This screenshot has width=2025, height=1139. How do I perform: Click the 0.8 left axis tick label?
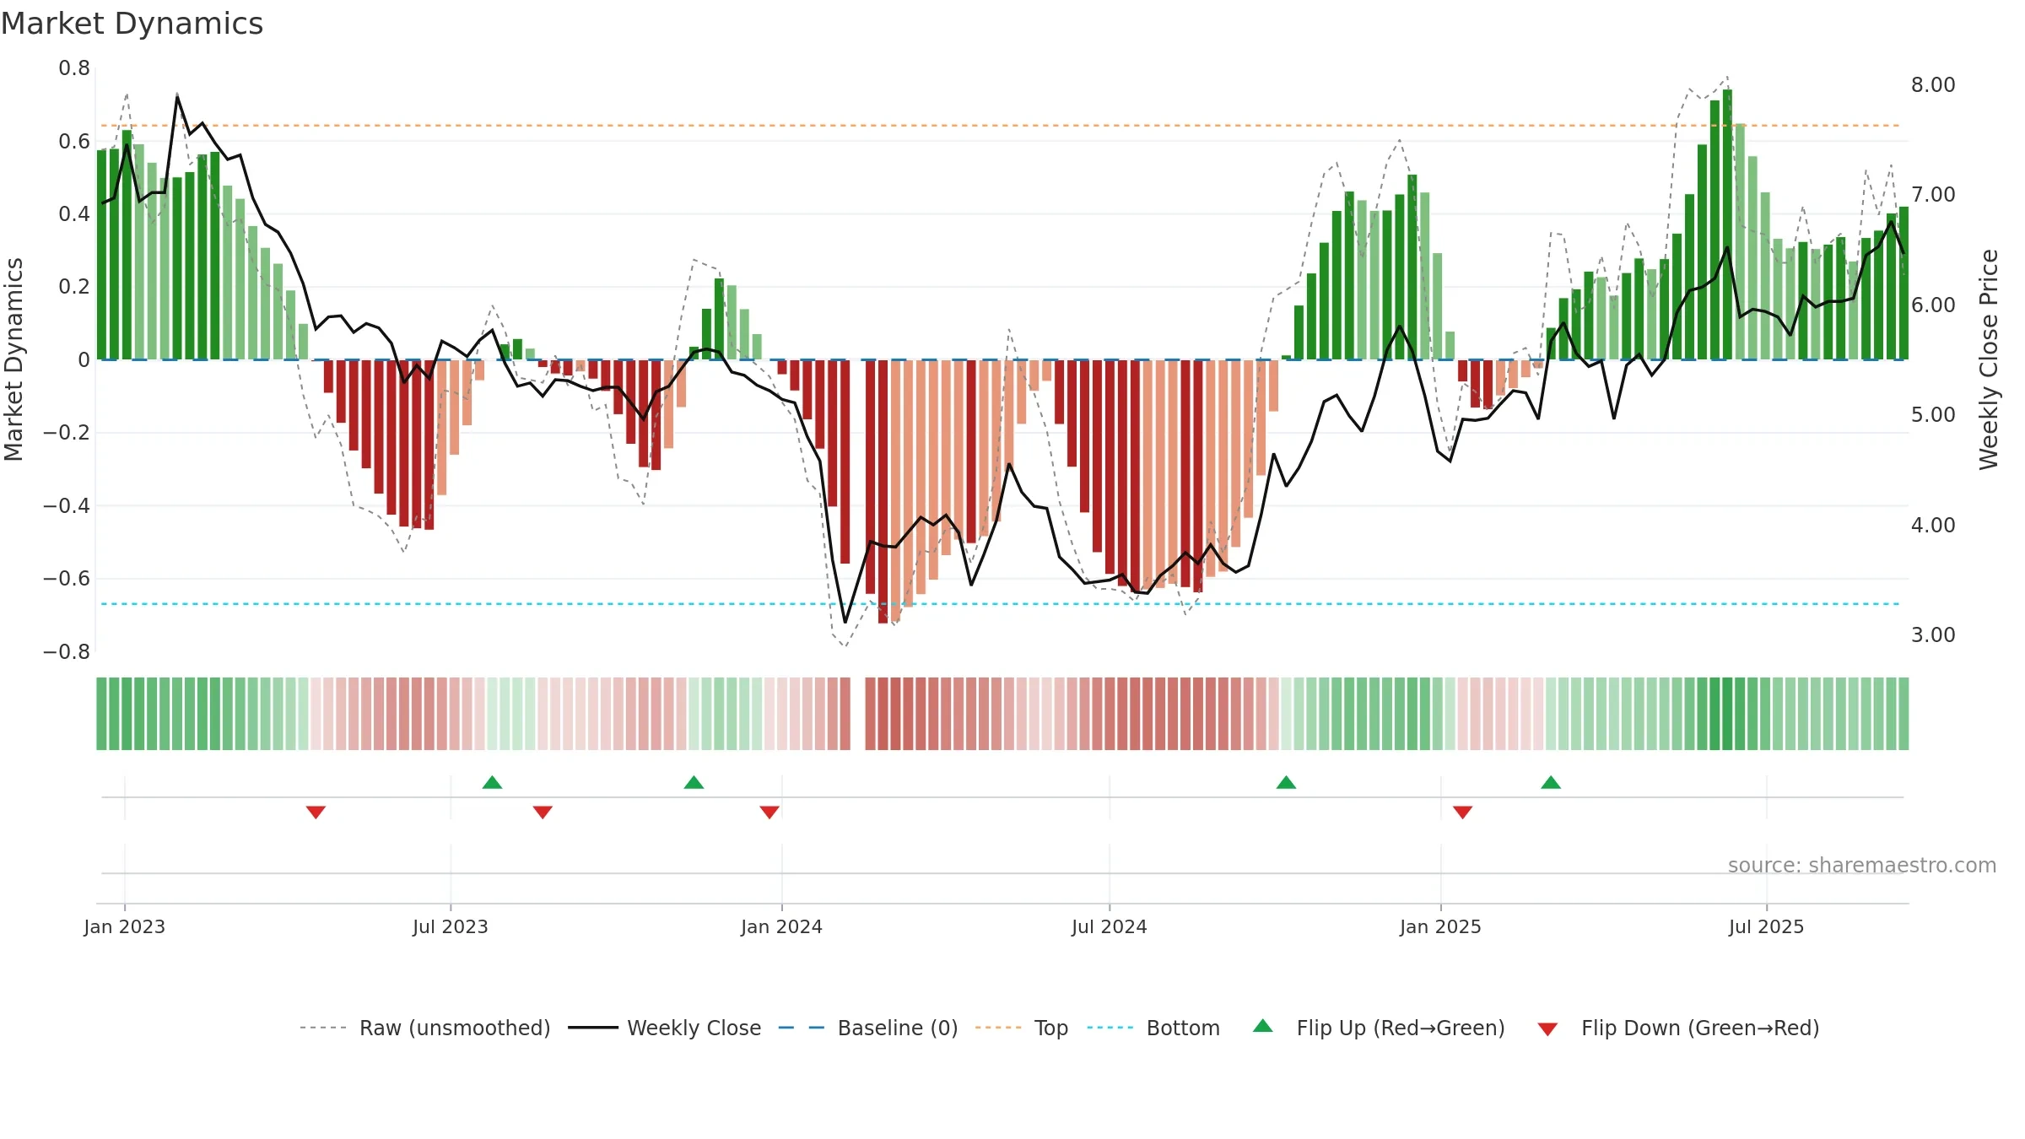(x=74, y=68)
